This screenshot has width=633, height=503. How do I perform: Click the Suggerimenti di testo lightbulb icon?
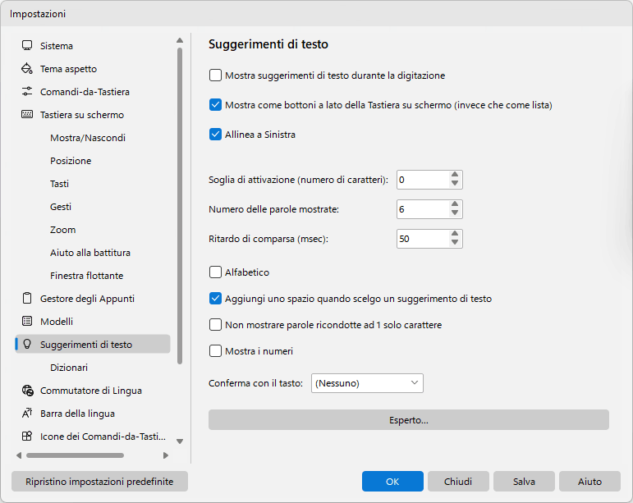pyautogui.click(x=27, y=345)
